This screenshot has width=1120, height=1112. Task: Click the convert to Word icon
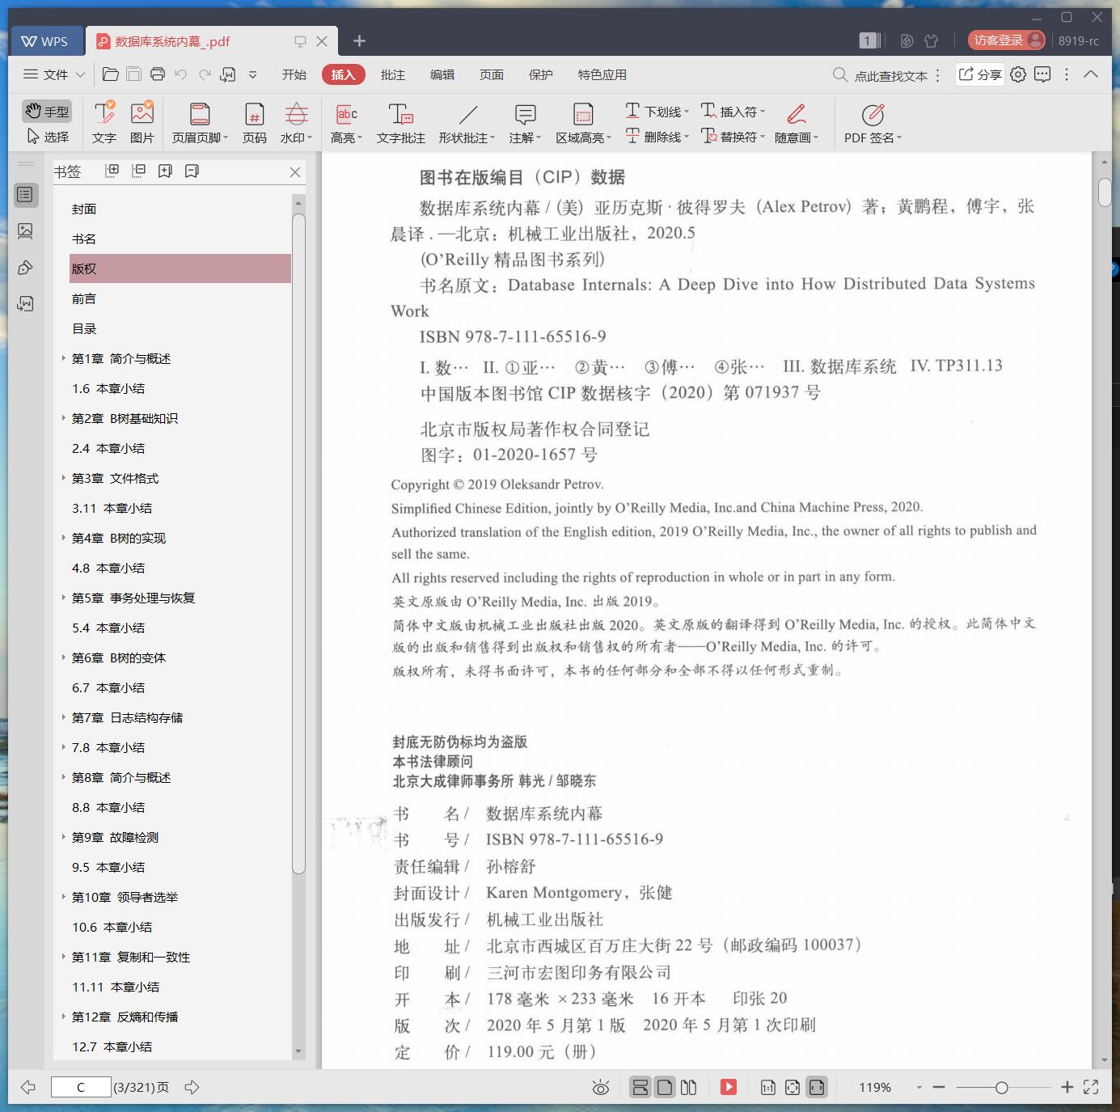coord(228,74)
